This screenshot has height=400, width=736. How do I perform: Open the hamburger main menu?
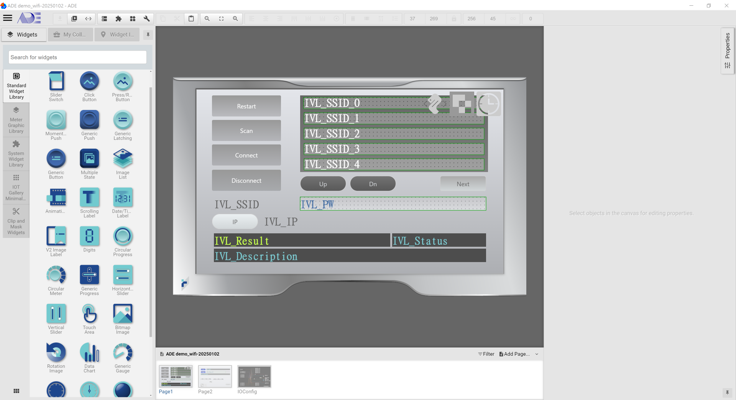[x=8, y=18]
